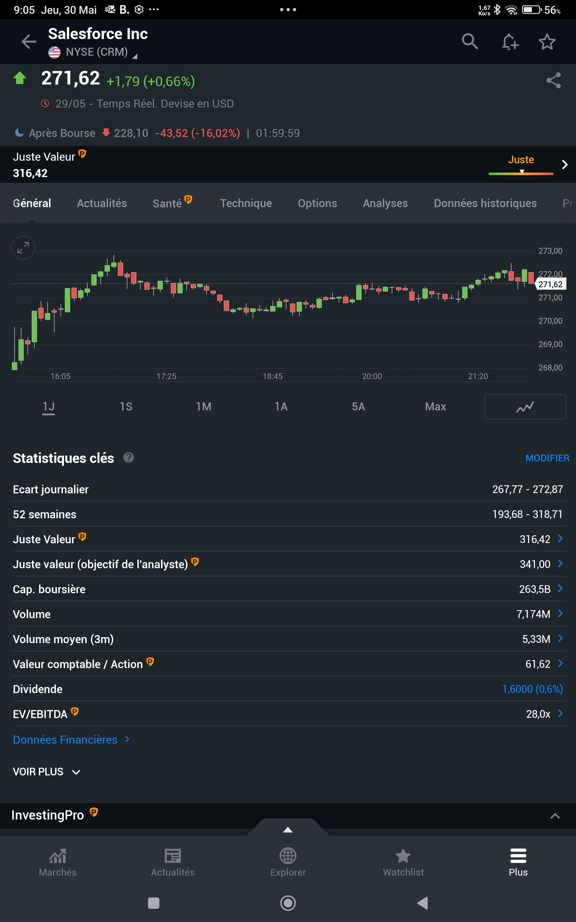Open the Volume moyen (3m) row chevron
Viewport: 576px width, 922px height.
tap(560, 639)
